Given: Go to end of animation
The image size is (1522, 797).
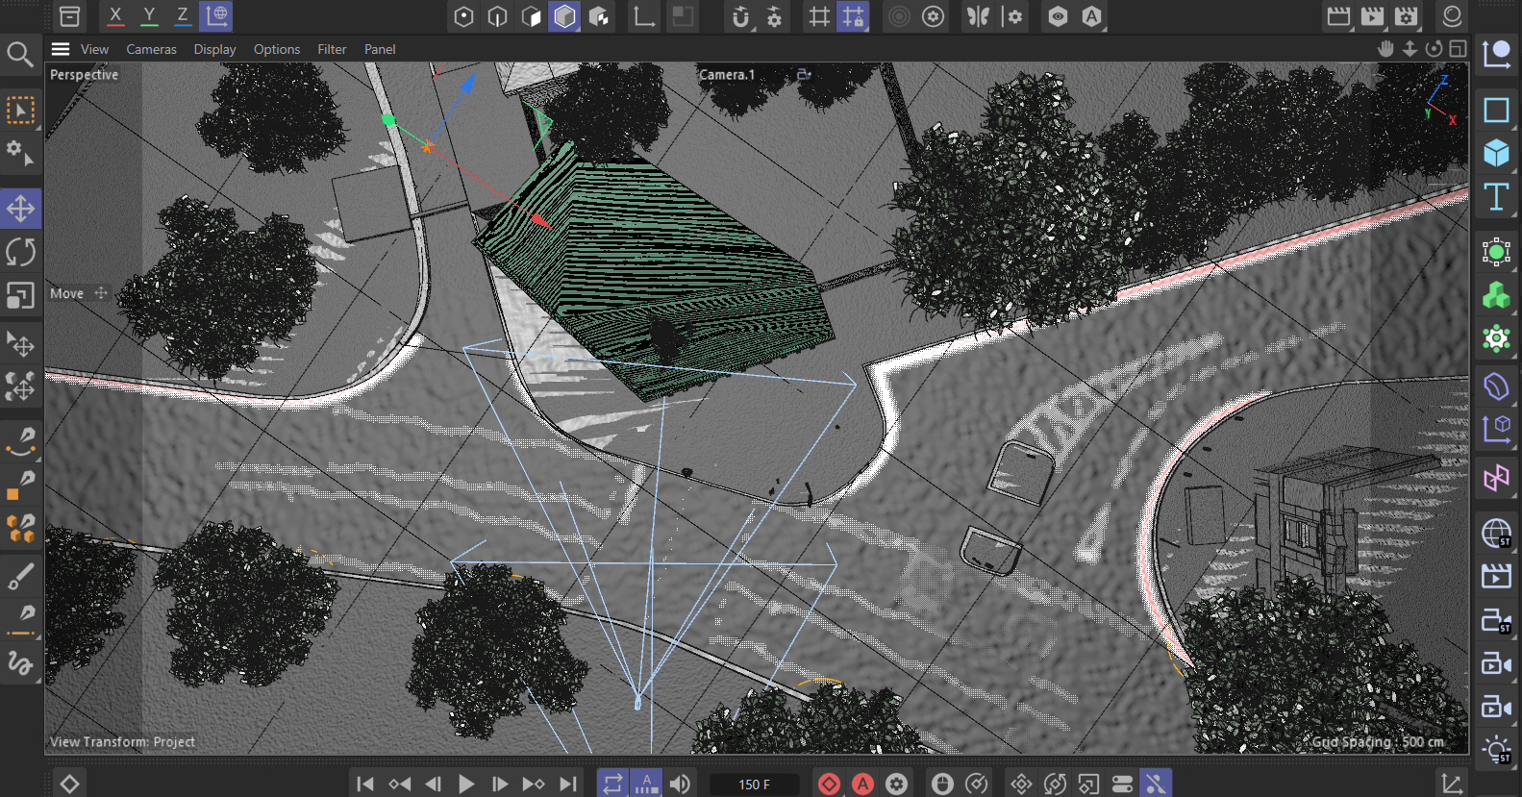Looking at the screenshot, I should coord(568,784).
